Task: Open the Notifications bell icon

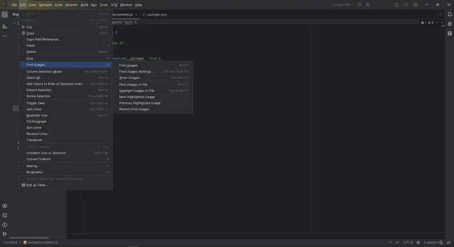Action: [449, 14]
